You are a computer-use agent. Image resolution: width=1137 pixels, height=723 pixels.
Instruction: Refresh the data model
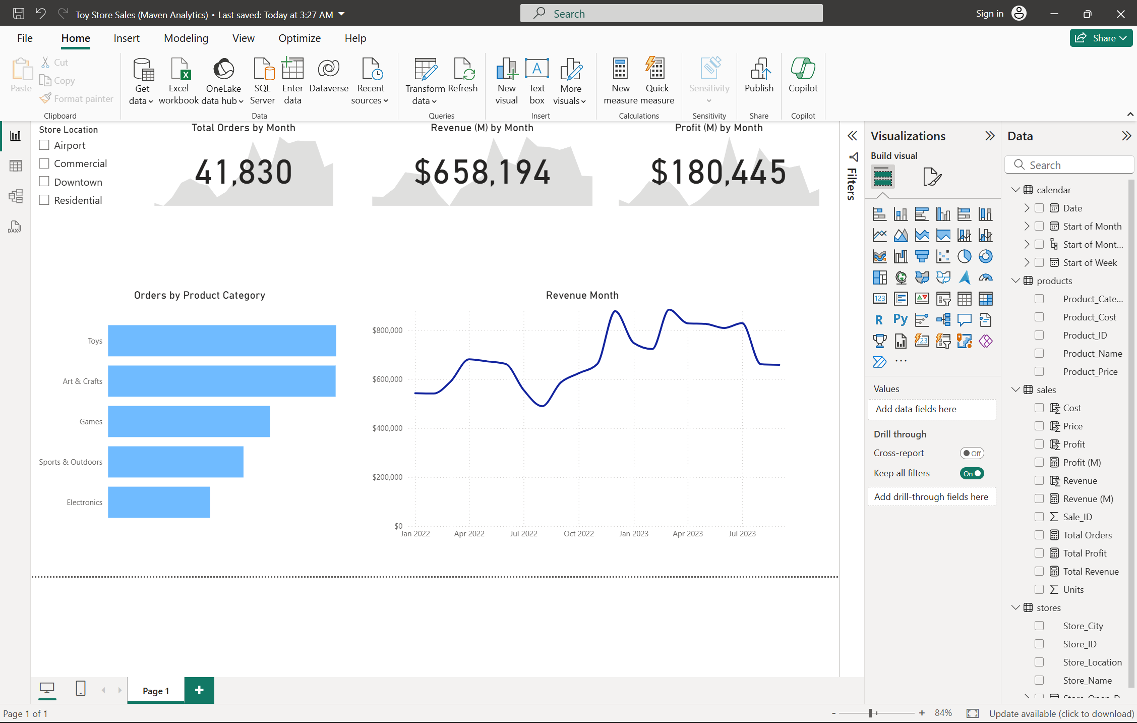point(463,76)
